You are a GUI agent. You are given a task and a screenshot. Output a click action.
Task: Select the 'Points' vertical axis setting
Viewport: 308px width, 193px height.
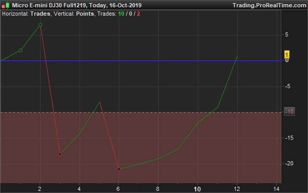click(85, 14)
